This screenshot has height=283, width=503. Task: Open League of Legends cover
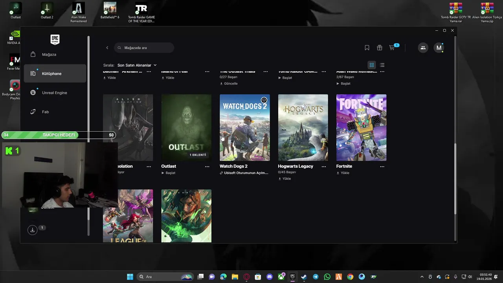128,216
